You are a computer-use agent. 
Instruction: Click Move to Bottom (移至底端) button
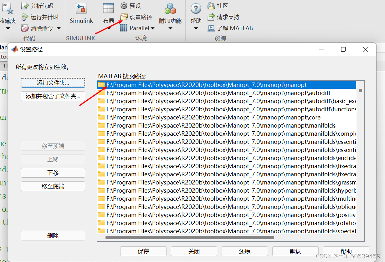(x=53, y=186)
